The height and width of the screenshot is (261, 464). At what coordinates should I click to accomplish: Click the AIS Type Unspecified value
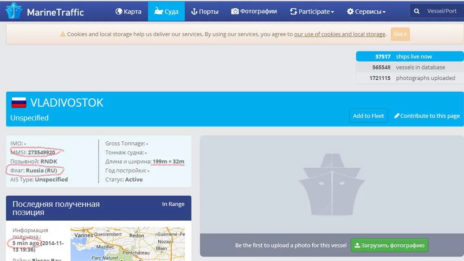(51, 179)
